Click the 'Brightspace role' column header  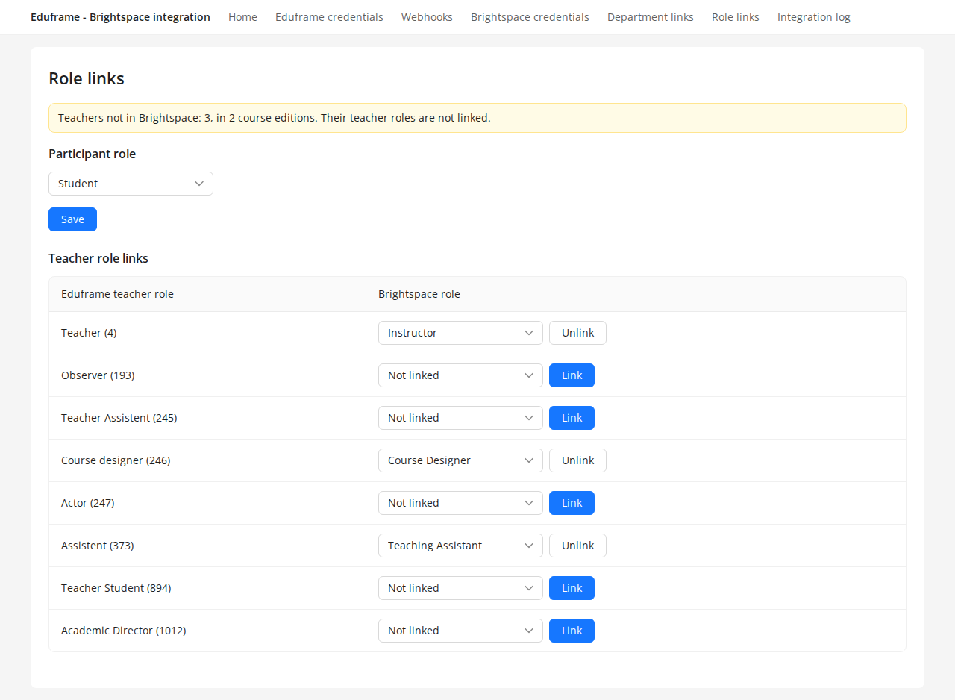tap(419, 294)
